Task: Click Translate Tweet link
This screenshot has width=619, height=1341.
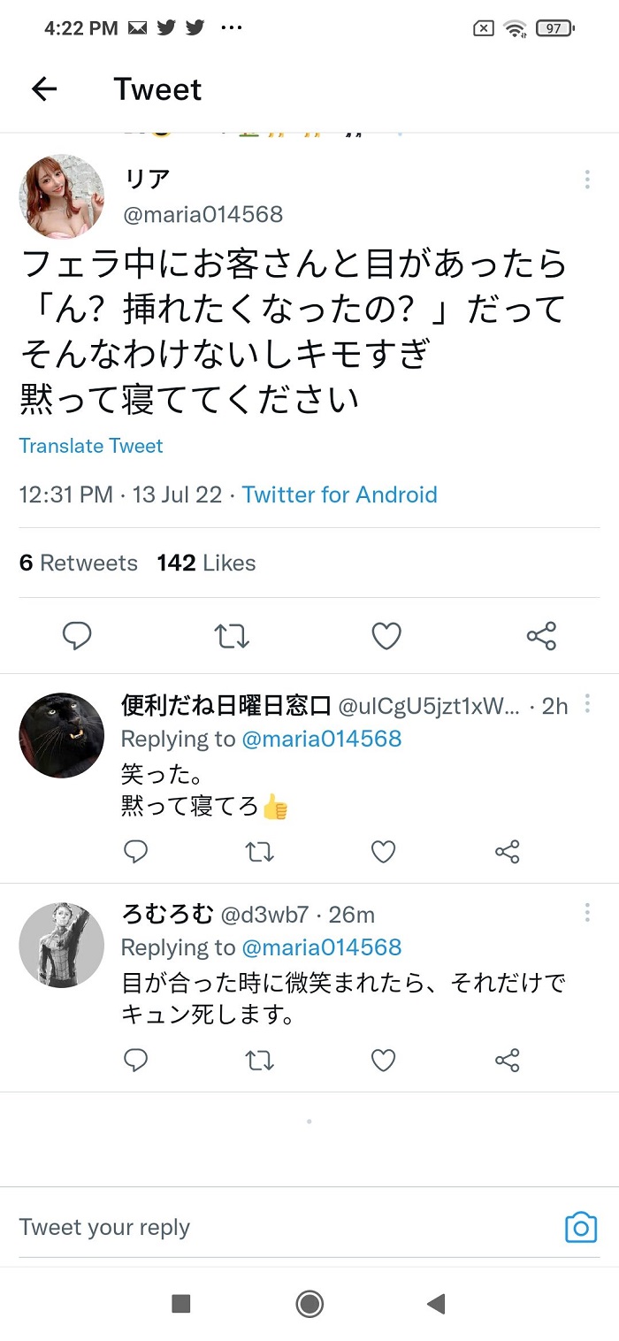Action: (x=91, y=446)
